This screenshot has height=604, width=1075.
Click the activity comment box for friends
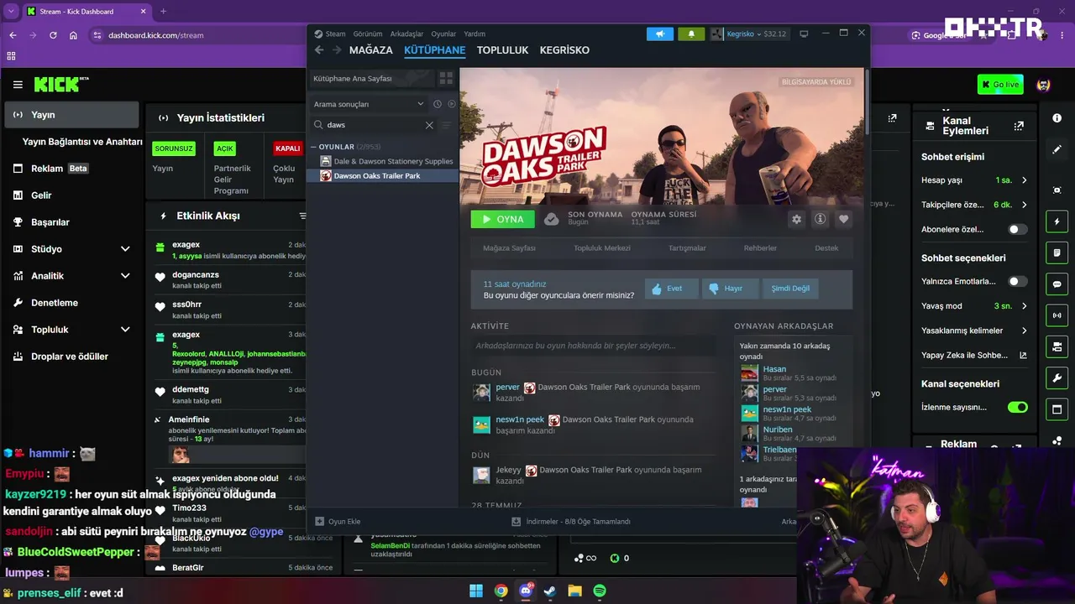(x=594, y=346)
